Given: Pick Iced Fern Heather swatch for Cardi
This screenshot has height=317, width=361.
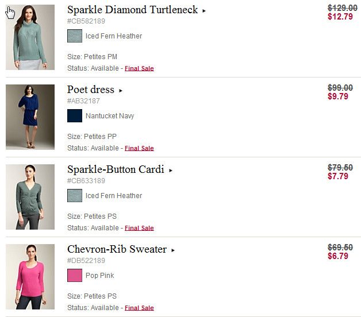Looking at the screenshot, I should [75, 196].
